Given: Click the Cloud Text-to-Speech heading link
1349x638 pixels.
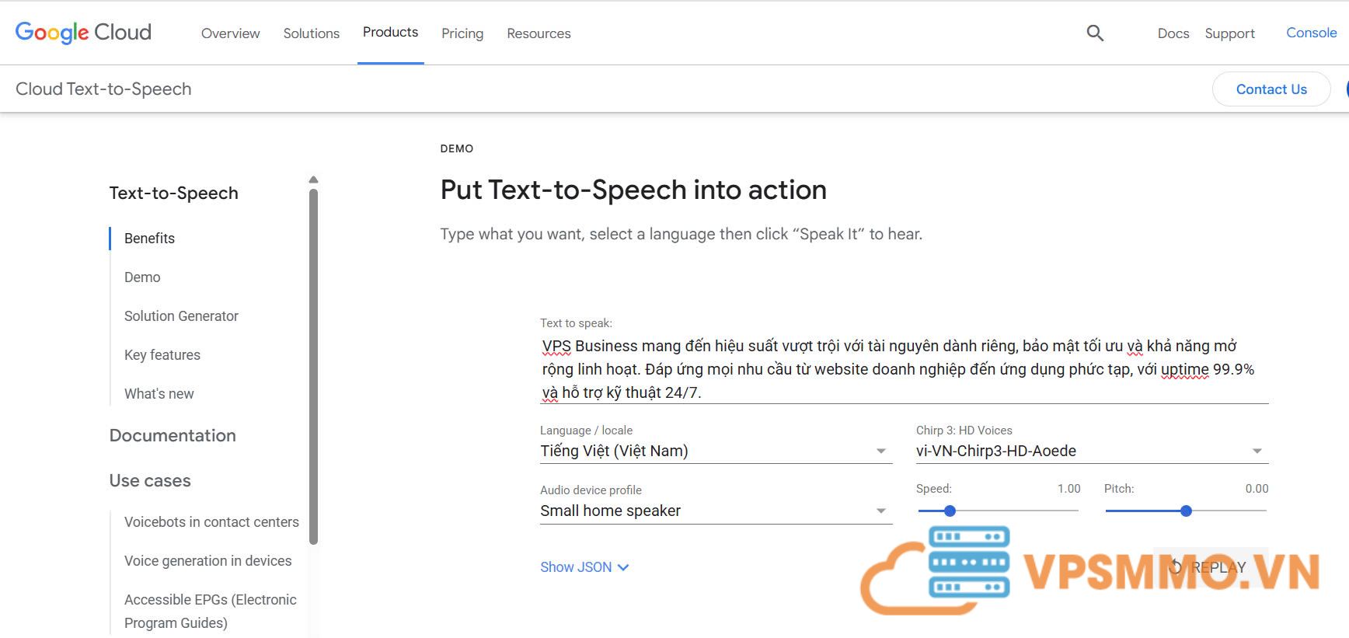Looking at the screenshot, I should (103, 89).
